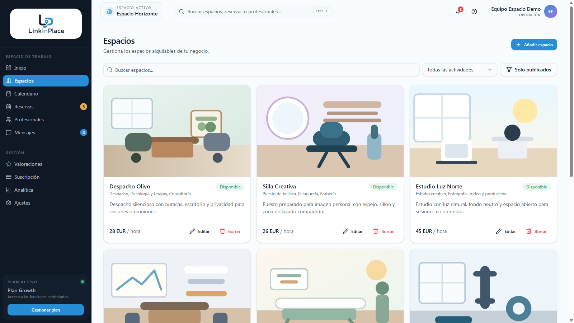Open the help question mark icon
This screenshot has height=323, width=574.
point(474,11)
